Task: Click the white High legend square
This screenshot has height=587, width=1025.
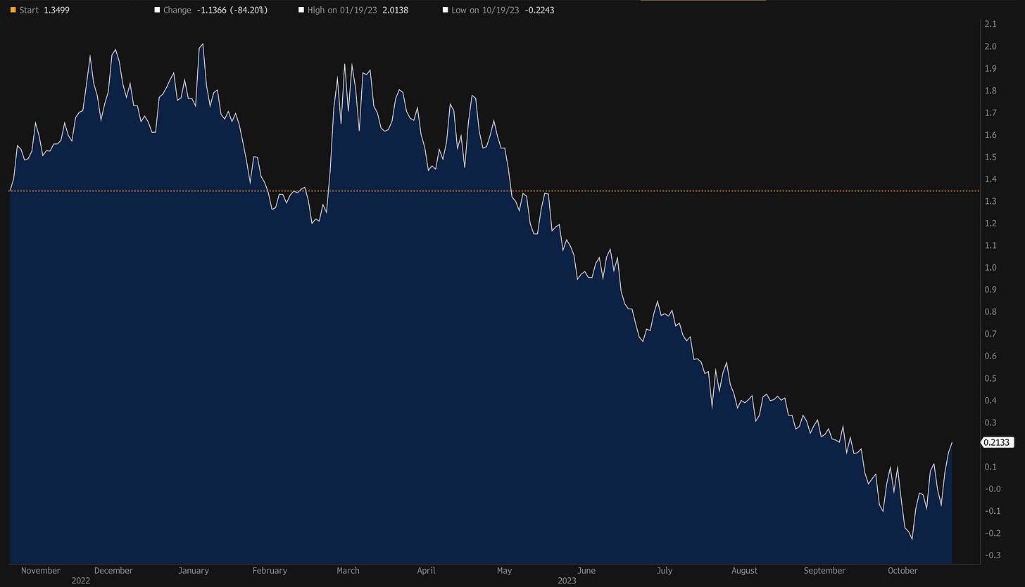Action: pyautogui.click(x=301, y=11)
